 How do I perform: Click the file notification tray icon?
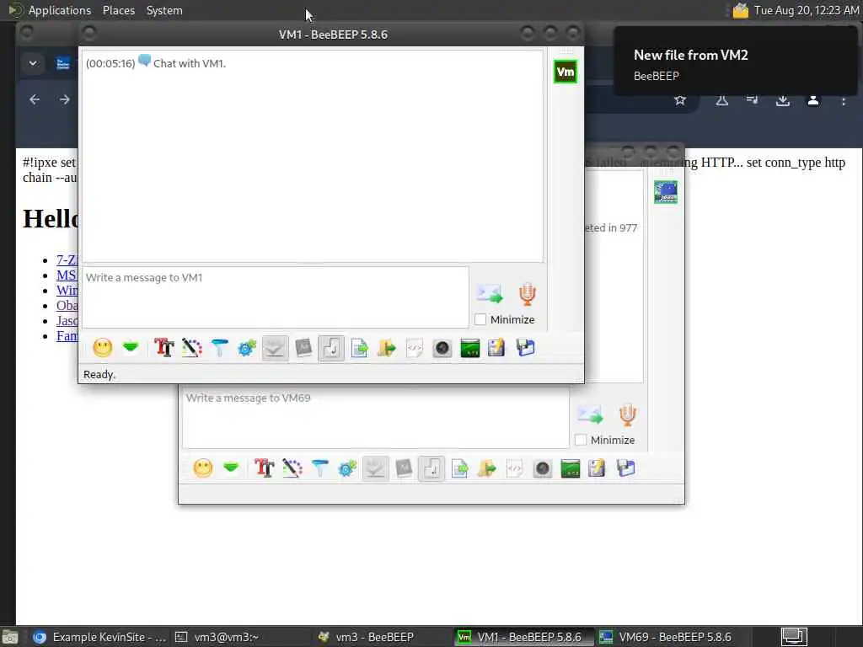pyautogui.click(x=740, y=10)
